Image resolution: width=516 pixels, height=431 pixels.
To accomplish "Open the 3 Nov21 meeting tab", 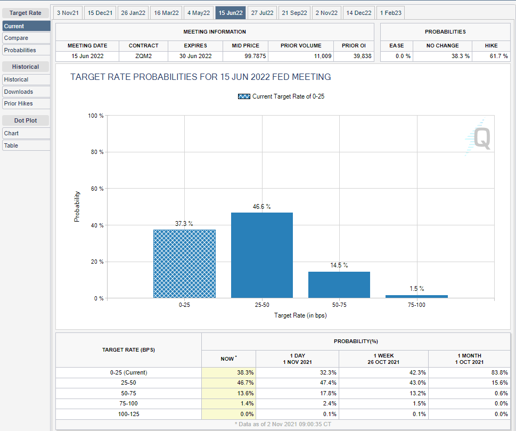I will (x=67, y=13).
